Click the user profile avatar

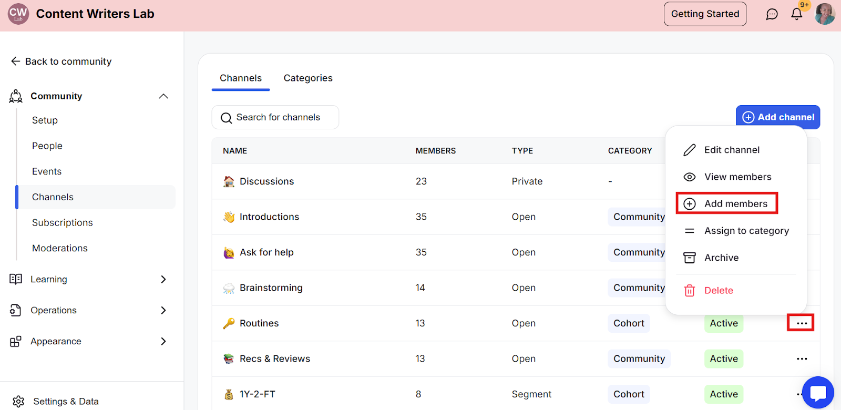point(825,14)
